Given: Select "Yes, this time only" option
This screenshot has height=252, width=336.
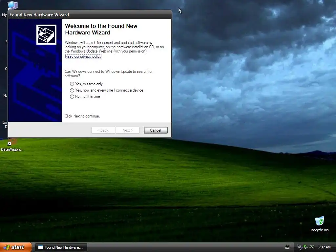Looking at the screenshot, I should tap(86, 84).
